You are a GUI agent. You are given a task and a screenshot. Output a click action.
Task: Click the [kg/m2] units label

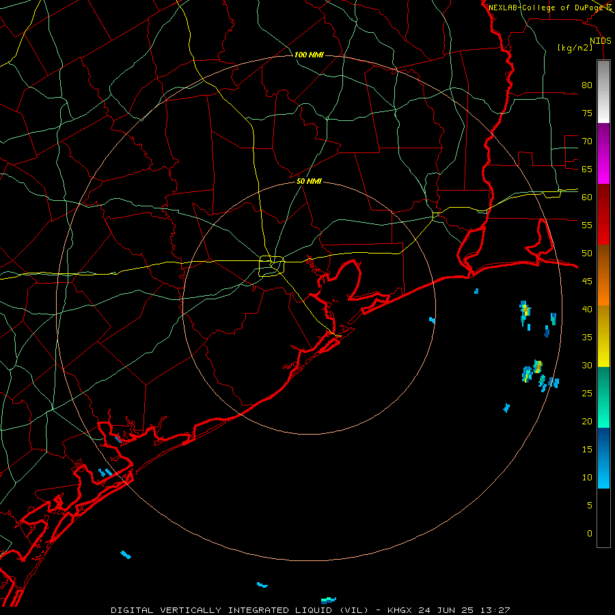tap(575, 48)
